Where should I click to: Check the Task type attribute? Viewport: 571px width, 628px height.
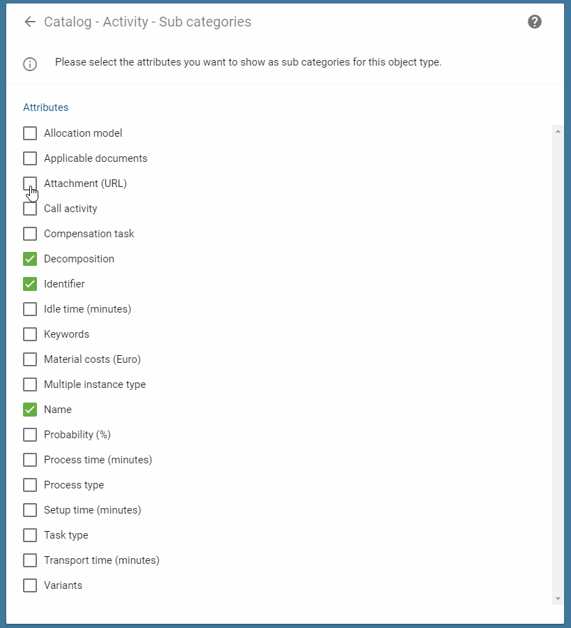coord(30,534)
